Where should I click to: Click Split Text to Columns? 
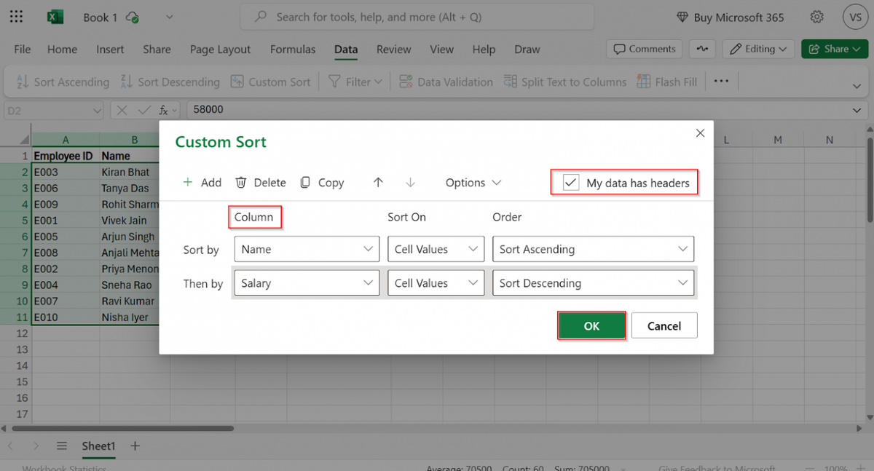pos(564,82)
